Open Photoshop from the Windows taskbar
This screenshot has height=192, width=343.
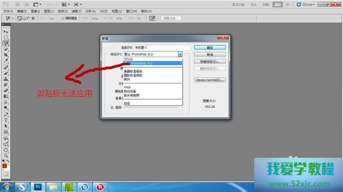click(x=38, y=186)
